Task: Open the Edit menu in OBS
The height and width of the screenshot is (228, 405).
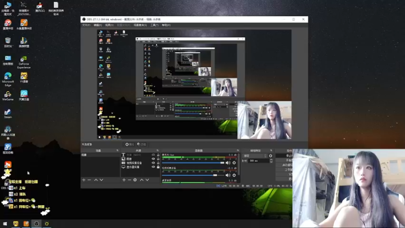Action: [98, 25]
